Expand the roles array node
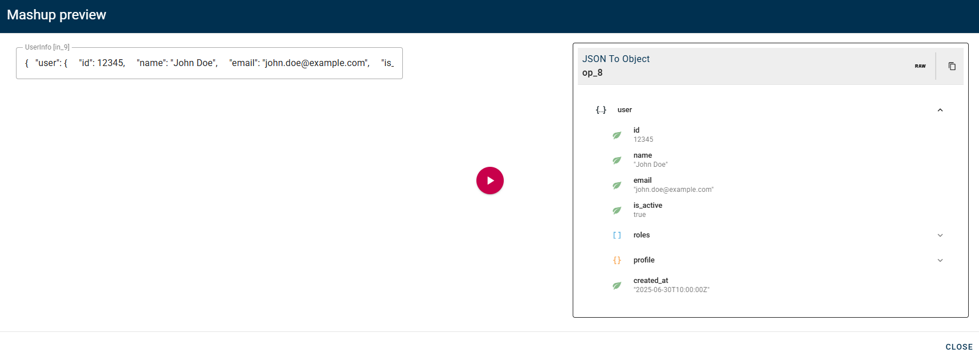This screenshot has height=357, width=979. (940, 235)
